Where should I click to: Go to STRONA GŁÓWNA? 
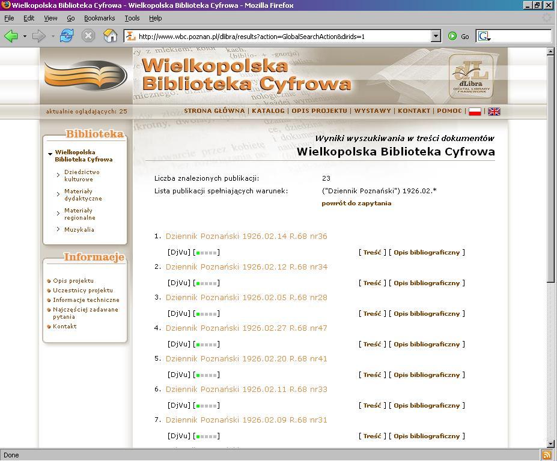[214, 110]
